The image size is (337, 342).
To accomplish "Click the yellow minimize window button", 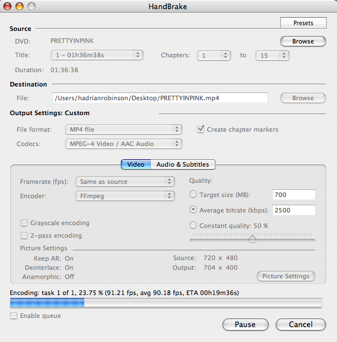I will pos(19,6).
